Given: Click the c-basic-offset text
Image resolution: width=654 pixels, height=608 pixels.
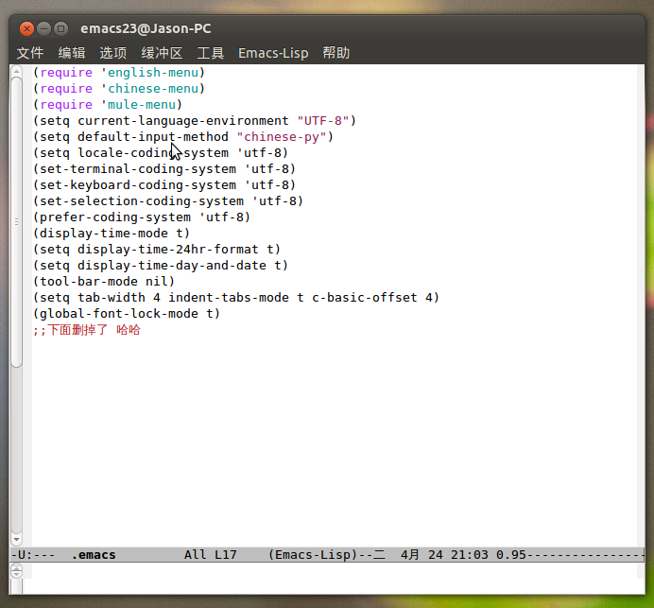Looking at the screenshot, I should 365,298.
